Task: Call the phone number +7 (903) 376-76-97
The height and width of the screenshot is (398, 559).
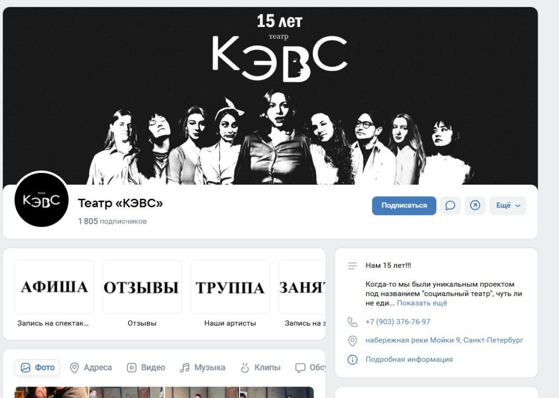Action: (x=398, y=322)
